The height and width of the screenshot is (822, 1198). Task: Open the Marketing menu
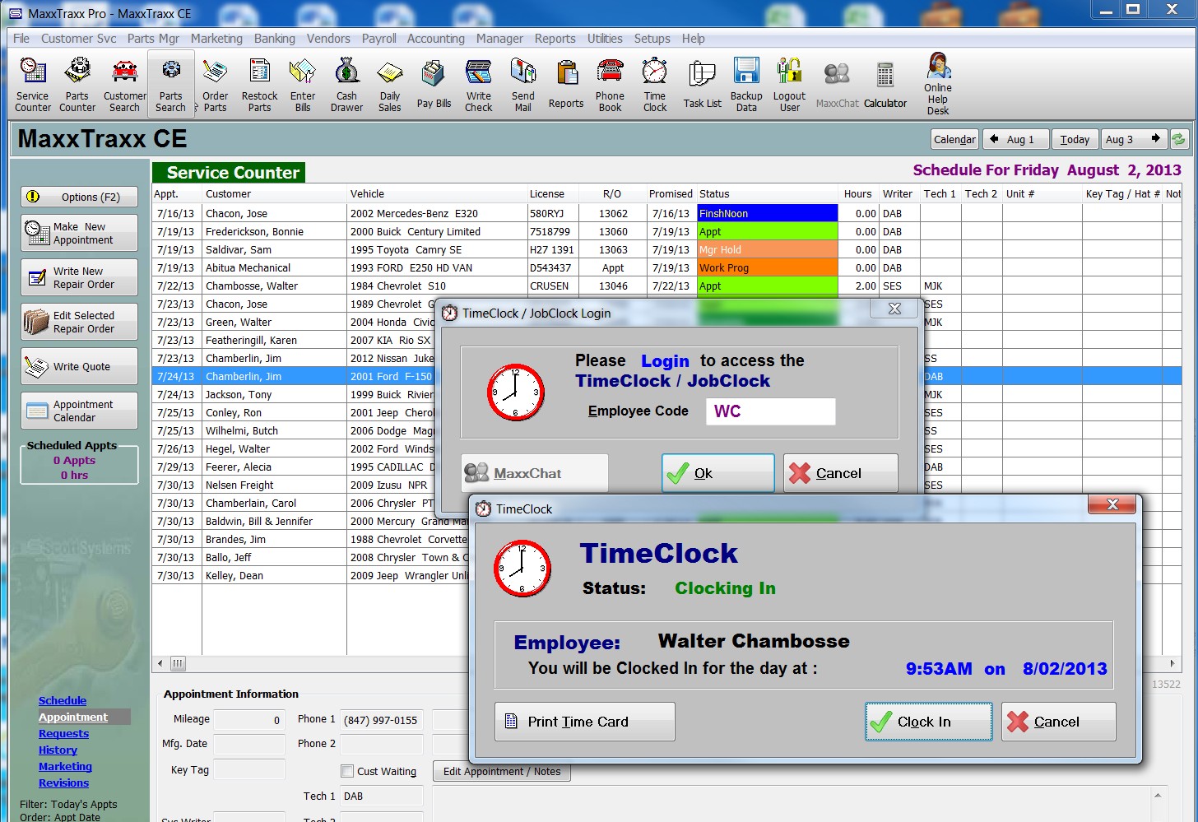(x=216, y=38)
